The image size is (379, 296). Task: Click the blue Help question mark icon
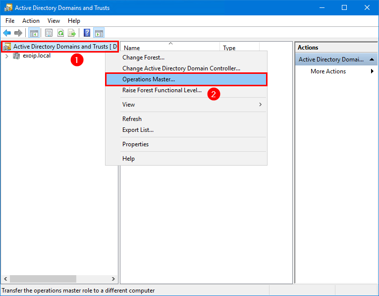[87, 33]
